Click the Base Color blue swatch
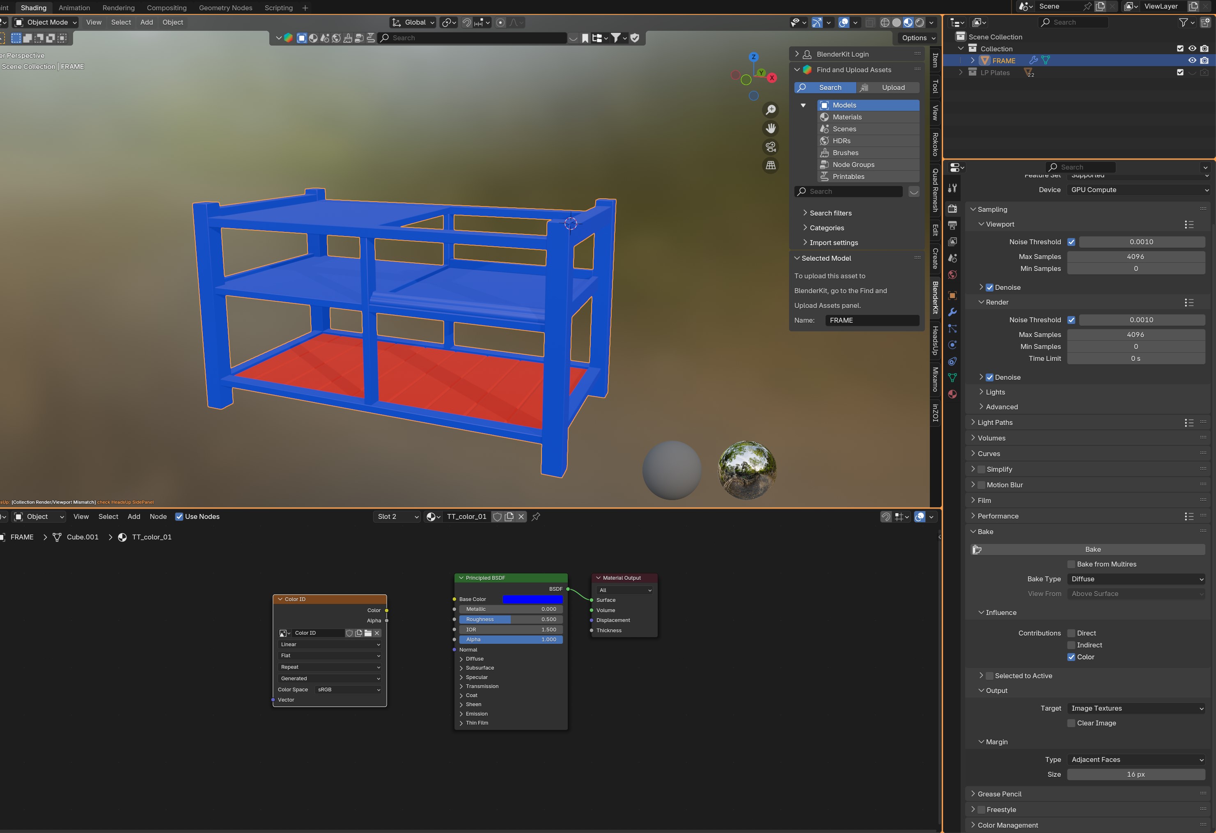1216x833 pixels. tap(532, 599)
